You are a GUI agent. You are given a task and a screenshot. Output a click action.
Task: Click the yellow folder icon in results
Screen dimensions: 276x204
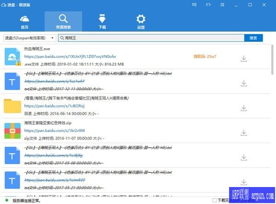coord(13,106)
